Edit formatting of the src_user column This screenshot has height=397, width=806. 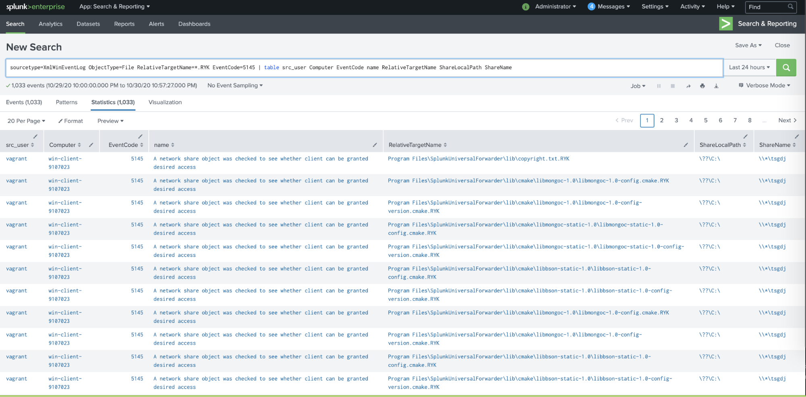(35, 136)
